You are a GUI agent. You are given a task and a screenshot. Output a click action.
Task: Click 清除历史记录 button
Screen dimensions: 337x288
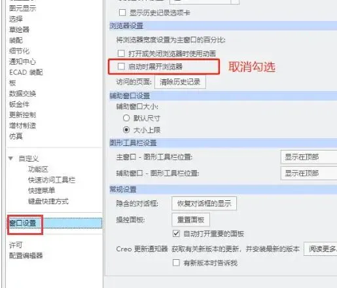[180, 82]
